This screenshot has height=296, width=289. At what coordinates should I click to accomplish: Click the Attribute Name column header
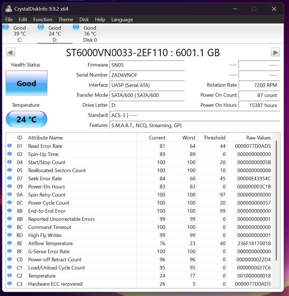pos(81,138)
